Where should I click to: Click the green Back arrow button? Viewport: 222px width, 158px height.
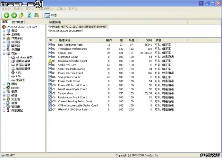7,15
